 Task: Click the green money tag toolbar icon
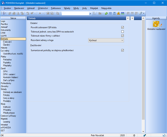(106, 13)
